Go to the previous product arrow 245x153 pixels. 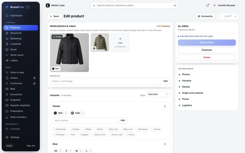220,16
